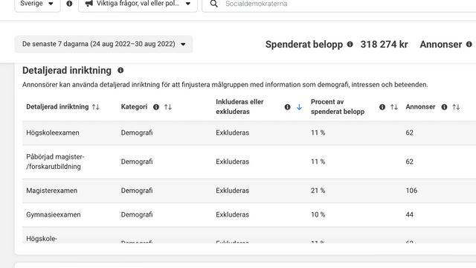Screen dimensions: 476x268
Task: Click Demografi in the Magisterexamen row
Action: coord(137,191)
